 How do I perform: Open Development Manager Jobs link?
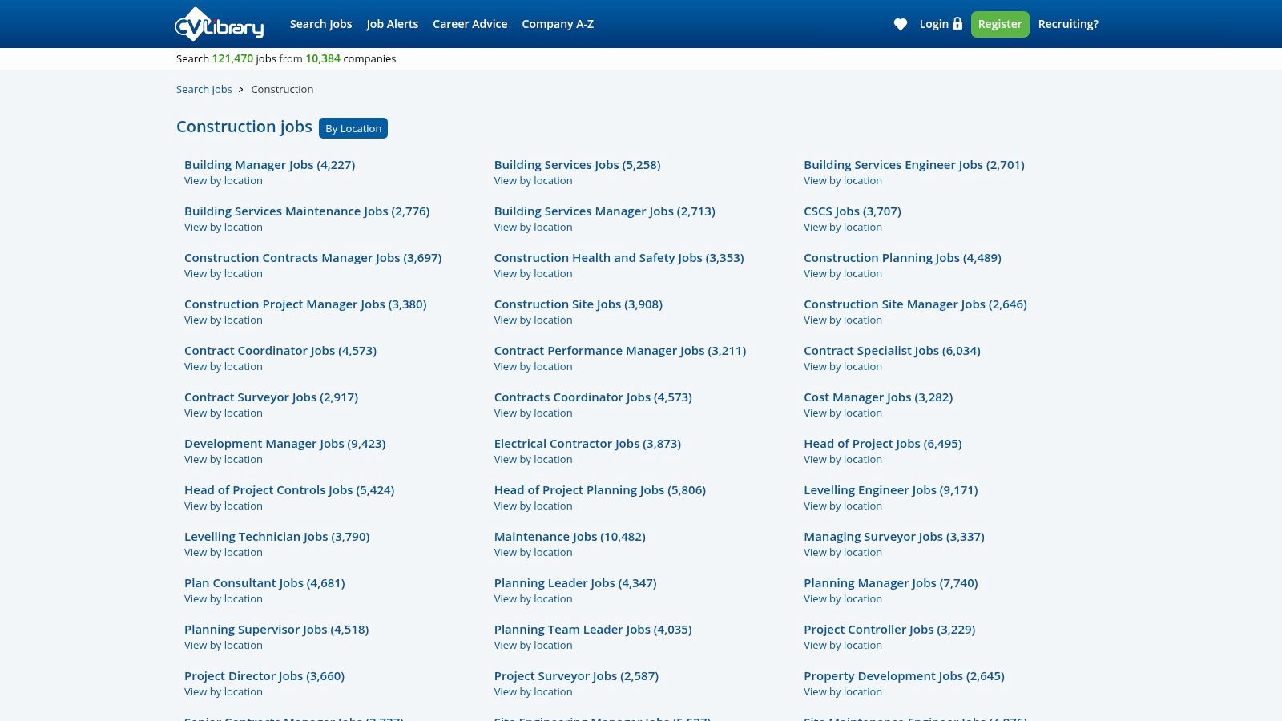(284, 444)
